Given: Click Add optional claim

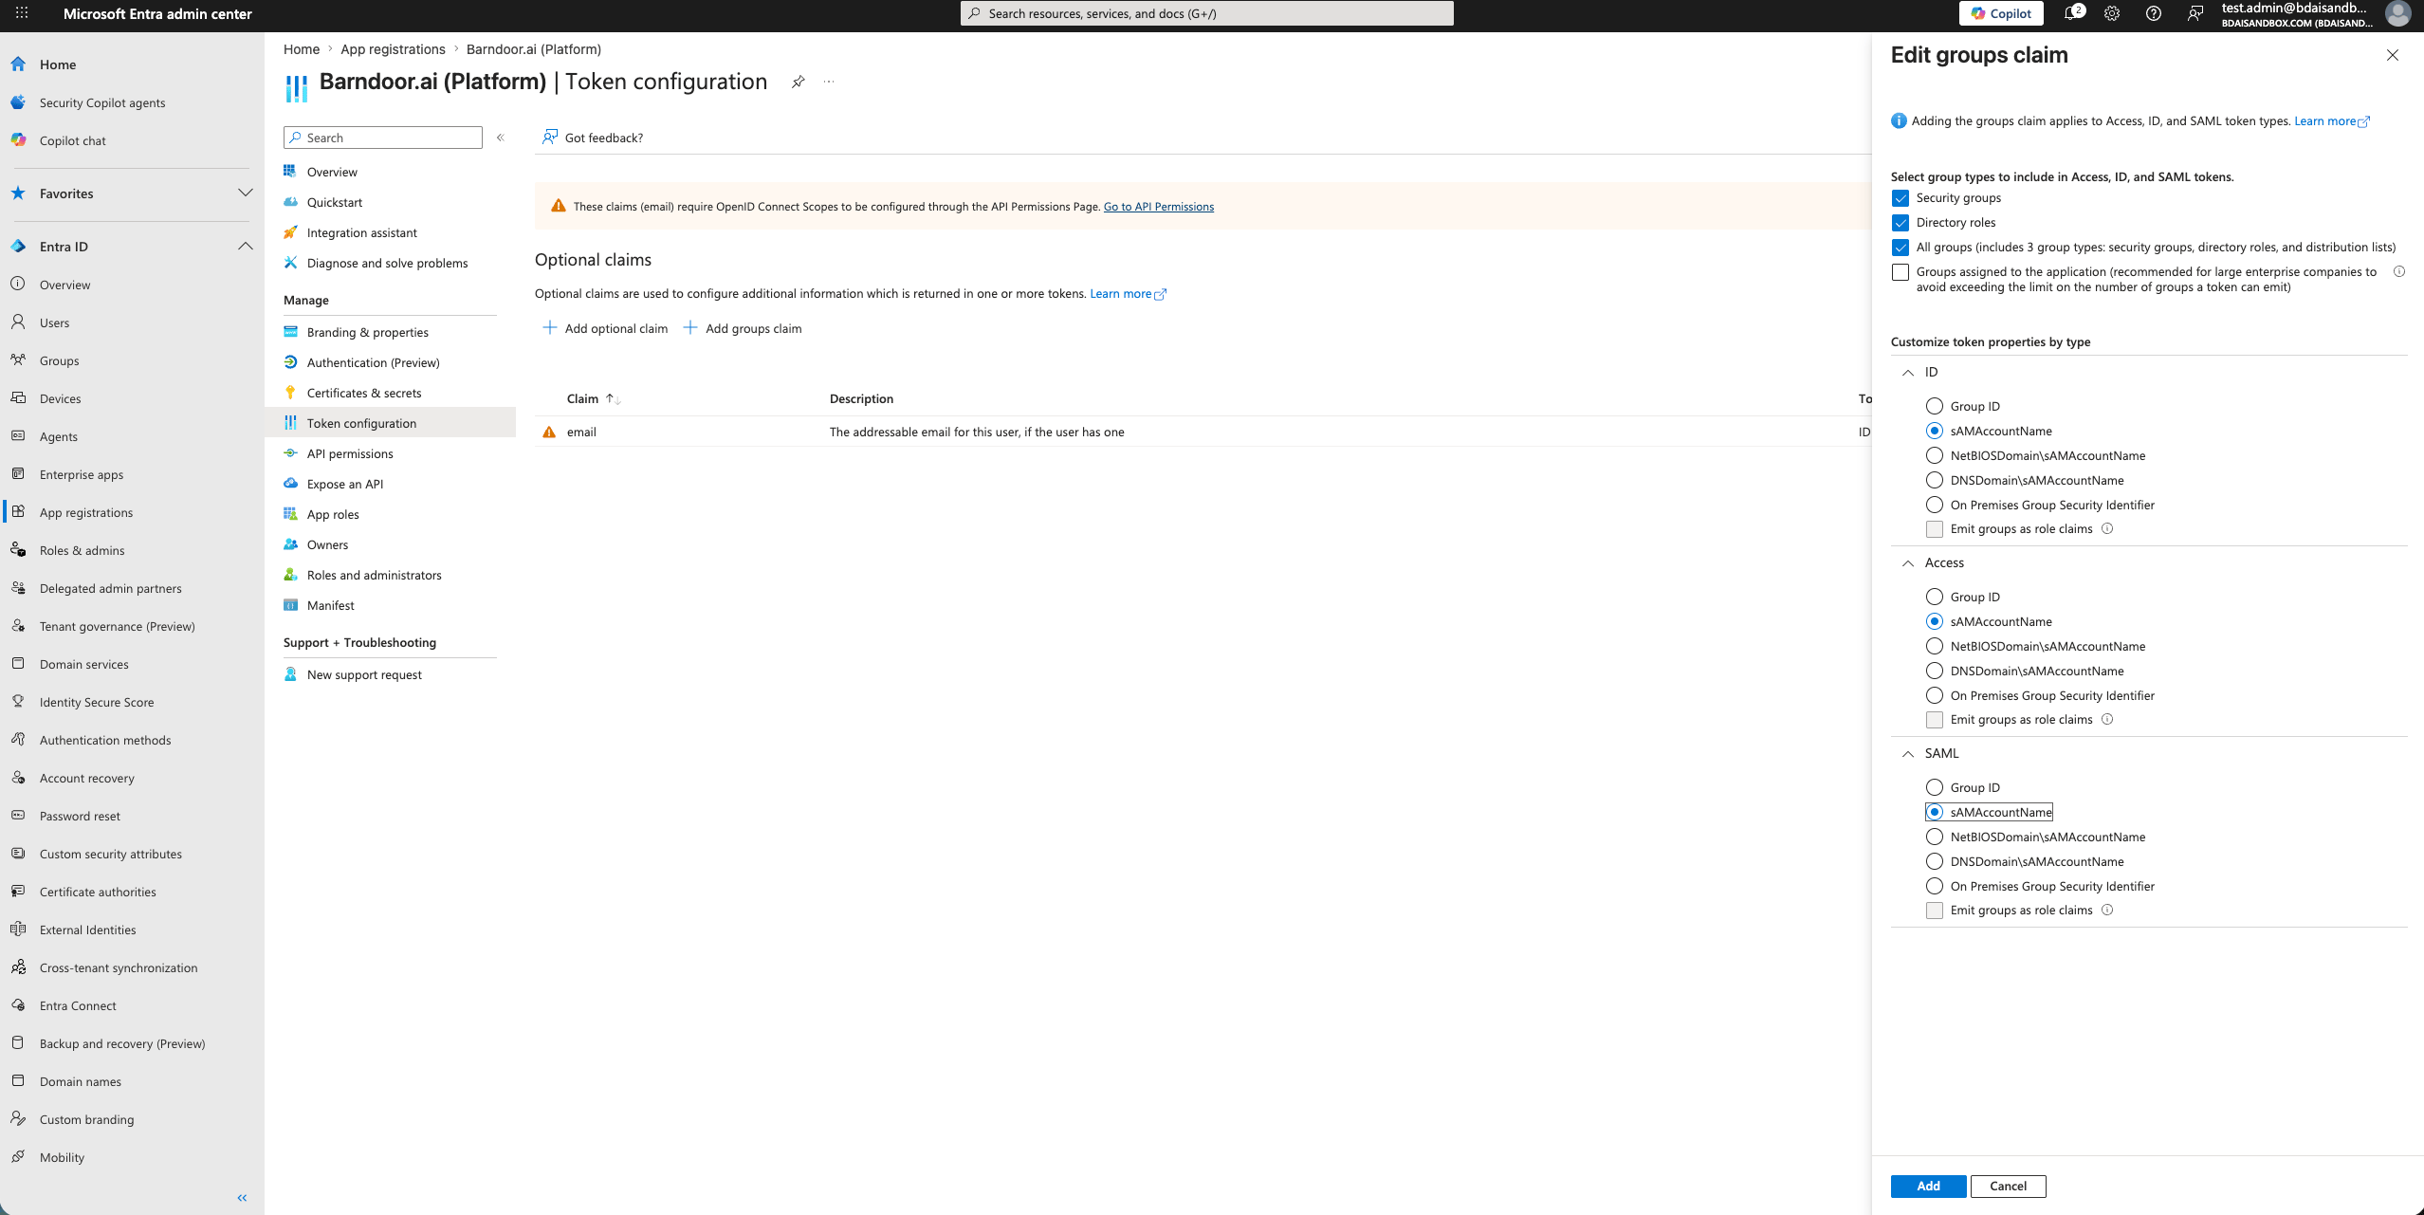Looking at the screenshot, I should pos(605,328).
